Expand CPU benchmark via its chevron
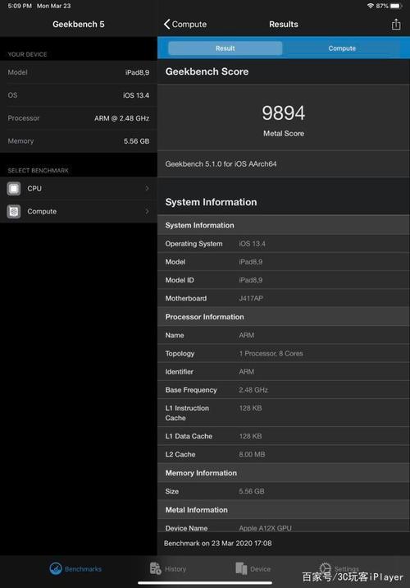410x588 pixels. (x=147, y=188)
